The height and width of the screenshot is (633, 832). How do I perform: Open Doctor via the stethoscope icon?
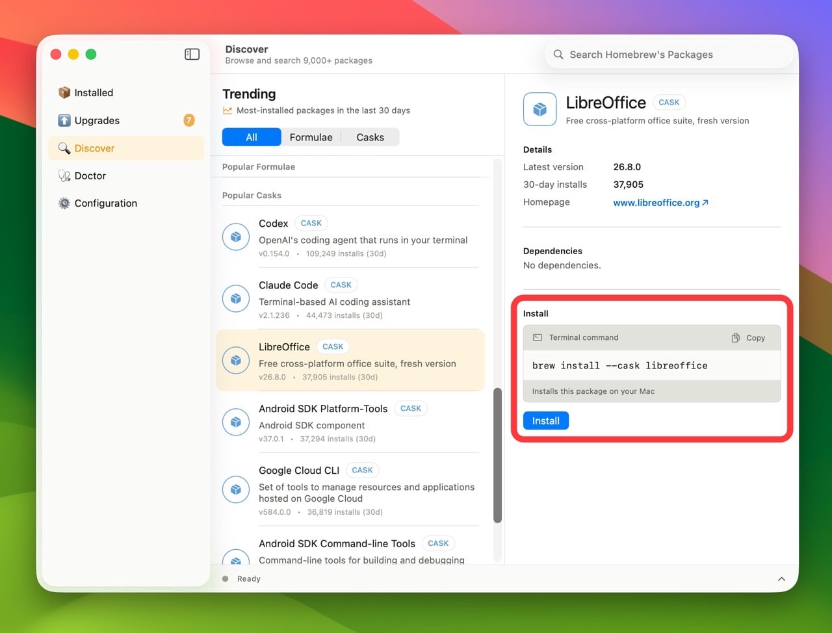point(64,175)
